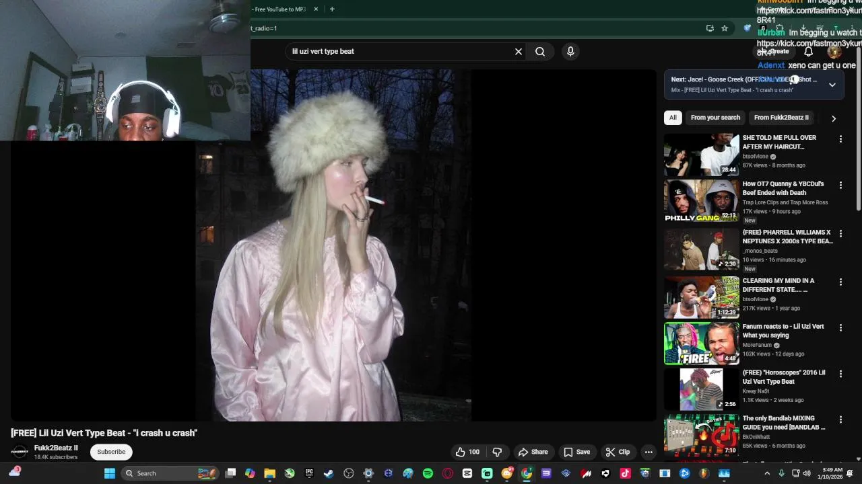Screen dimensions: 862x484
Task: Open options for Bandlab MIXING GUIDE video
Action: coord(840,419)
